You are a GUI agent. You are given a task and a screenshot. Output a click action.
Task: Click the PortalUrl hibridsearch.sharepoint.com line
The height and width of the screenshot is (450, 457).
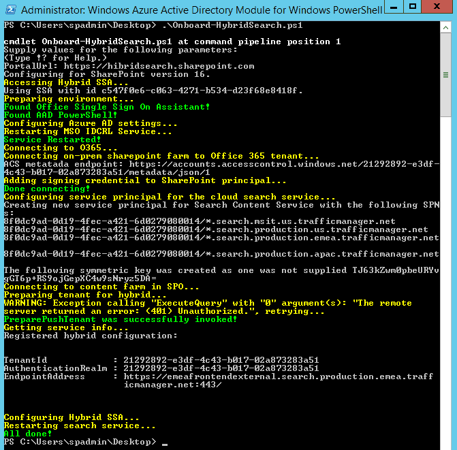click(129, 66)
